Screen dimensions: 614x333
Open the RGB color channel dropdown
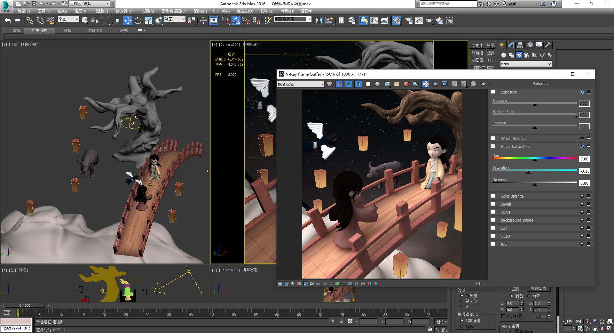(x=301, y=84)
